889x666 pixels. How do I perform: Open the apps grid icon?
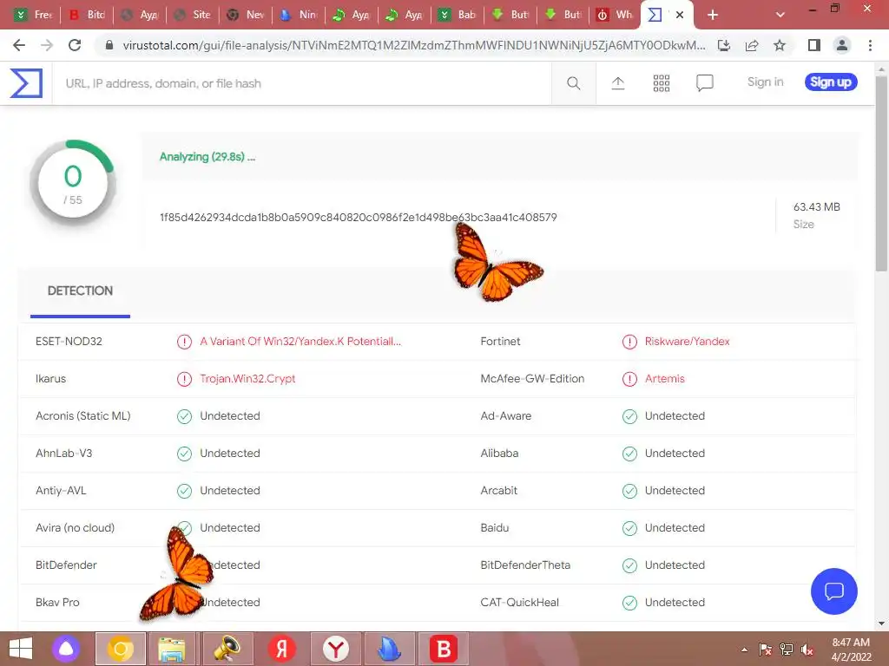pos(661,83)
